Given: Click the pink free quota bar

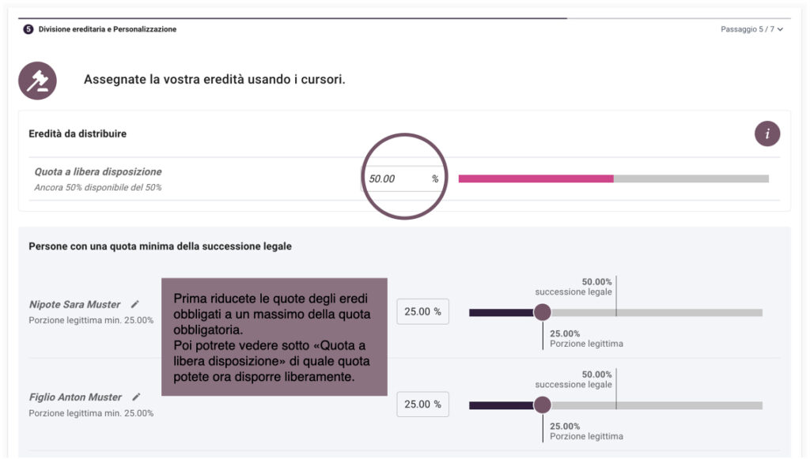Looking at the screenshot, I should (x=536, y=179).
